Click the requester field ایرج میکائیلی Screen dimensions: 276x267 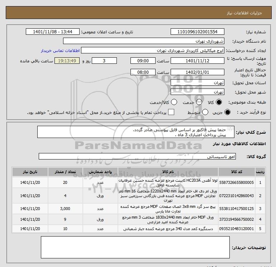(153, 51)
